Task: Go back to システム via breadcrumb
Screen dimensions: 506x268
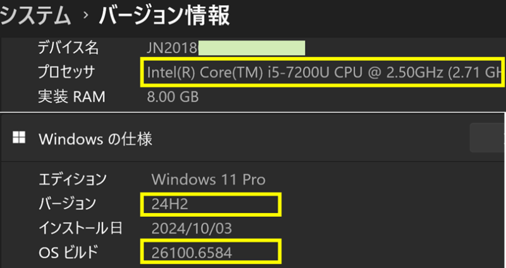Action: coord(35,16)
